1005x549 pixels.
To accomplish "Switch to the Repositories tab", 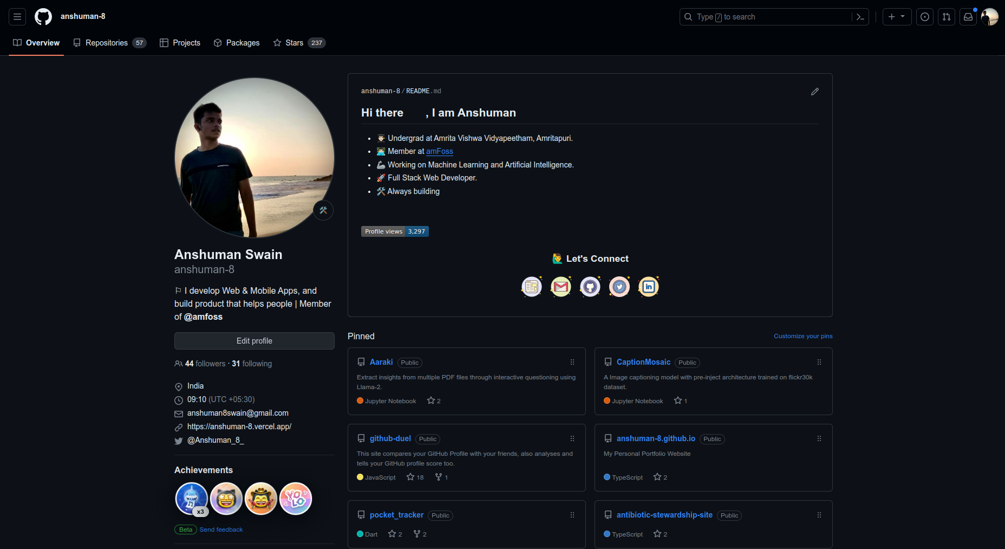I will point(109,43).
